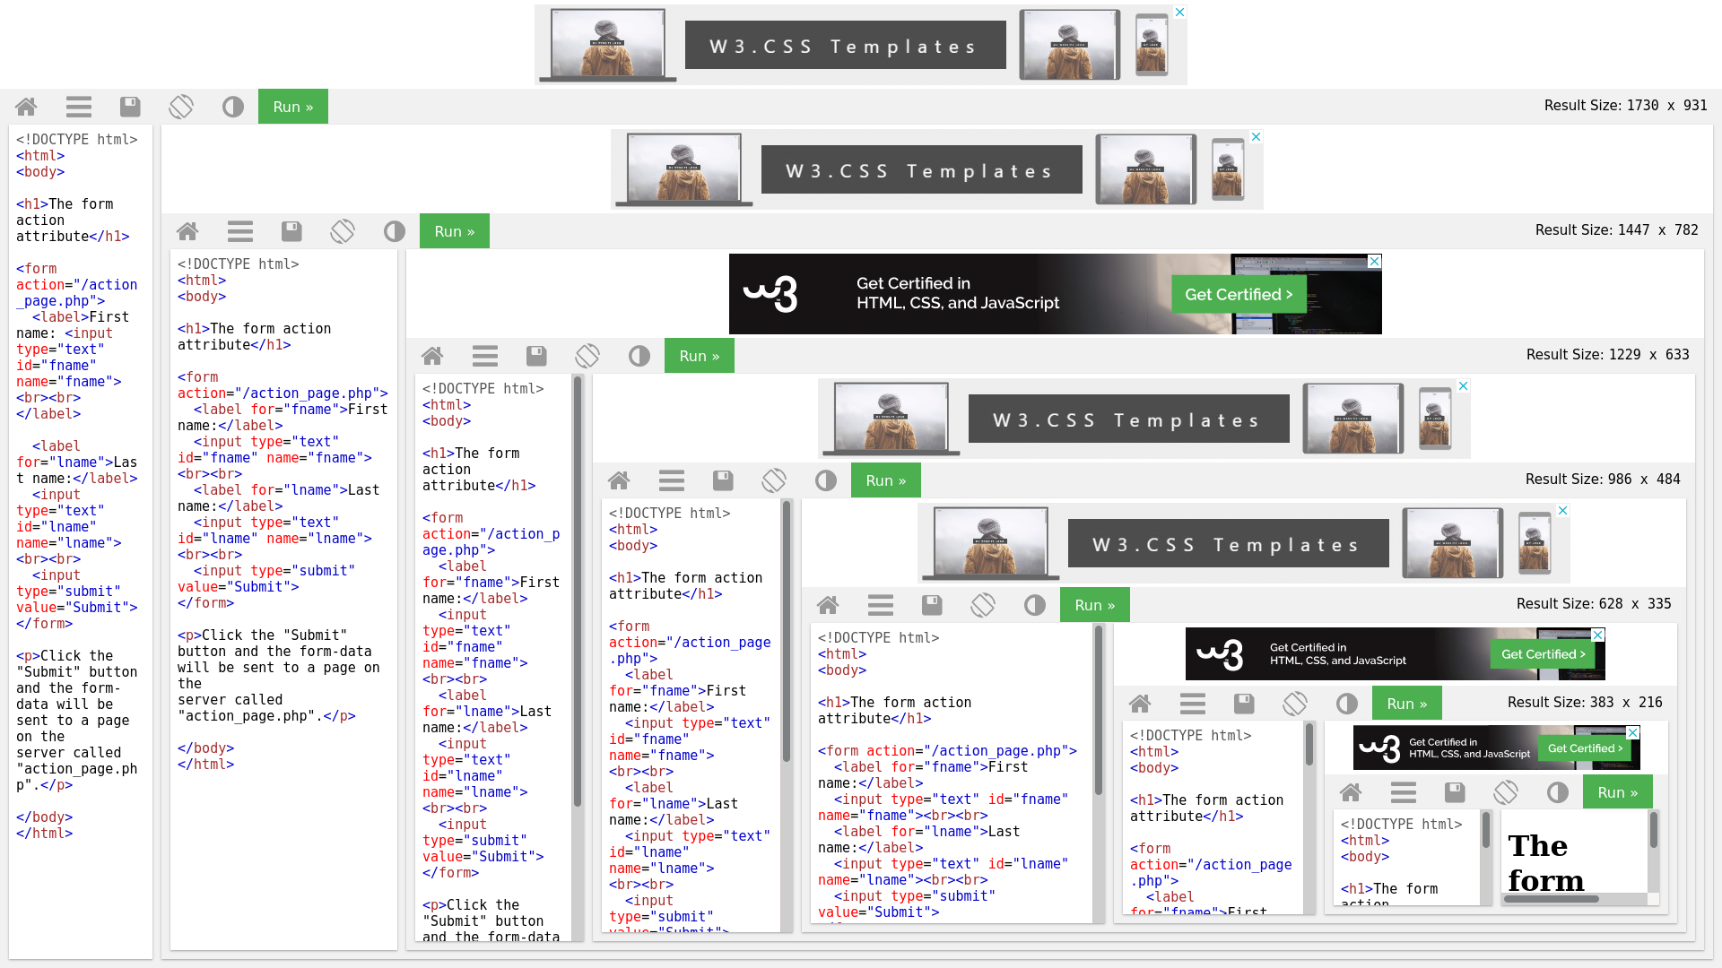Click the 'Result Size: 1447 x 782' text

(x=1616, y=230)
